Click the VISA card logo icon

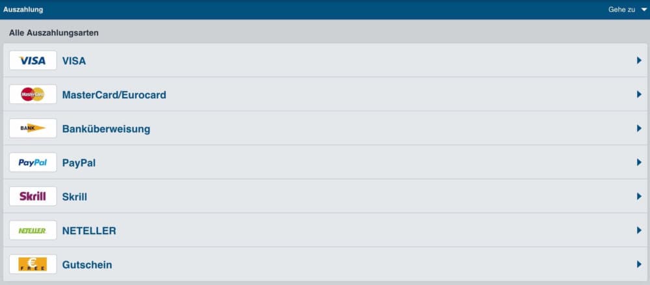pos(32,61)
